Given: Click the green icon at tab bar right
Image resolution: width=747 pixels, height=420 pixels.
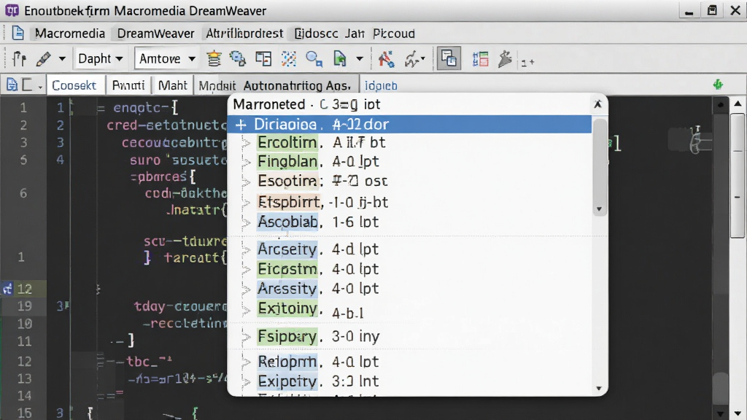Looking at the screenshot, I should click(718, 85).
